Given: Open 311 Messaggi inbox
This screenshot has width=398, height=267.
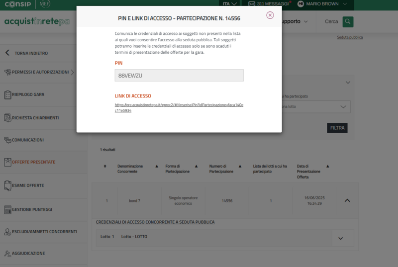Looking at the screenshot, I should pyautogui.click(x=273, y=4).
